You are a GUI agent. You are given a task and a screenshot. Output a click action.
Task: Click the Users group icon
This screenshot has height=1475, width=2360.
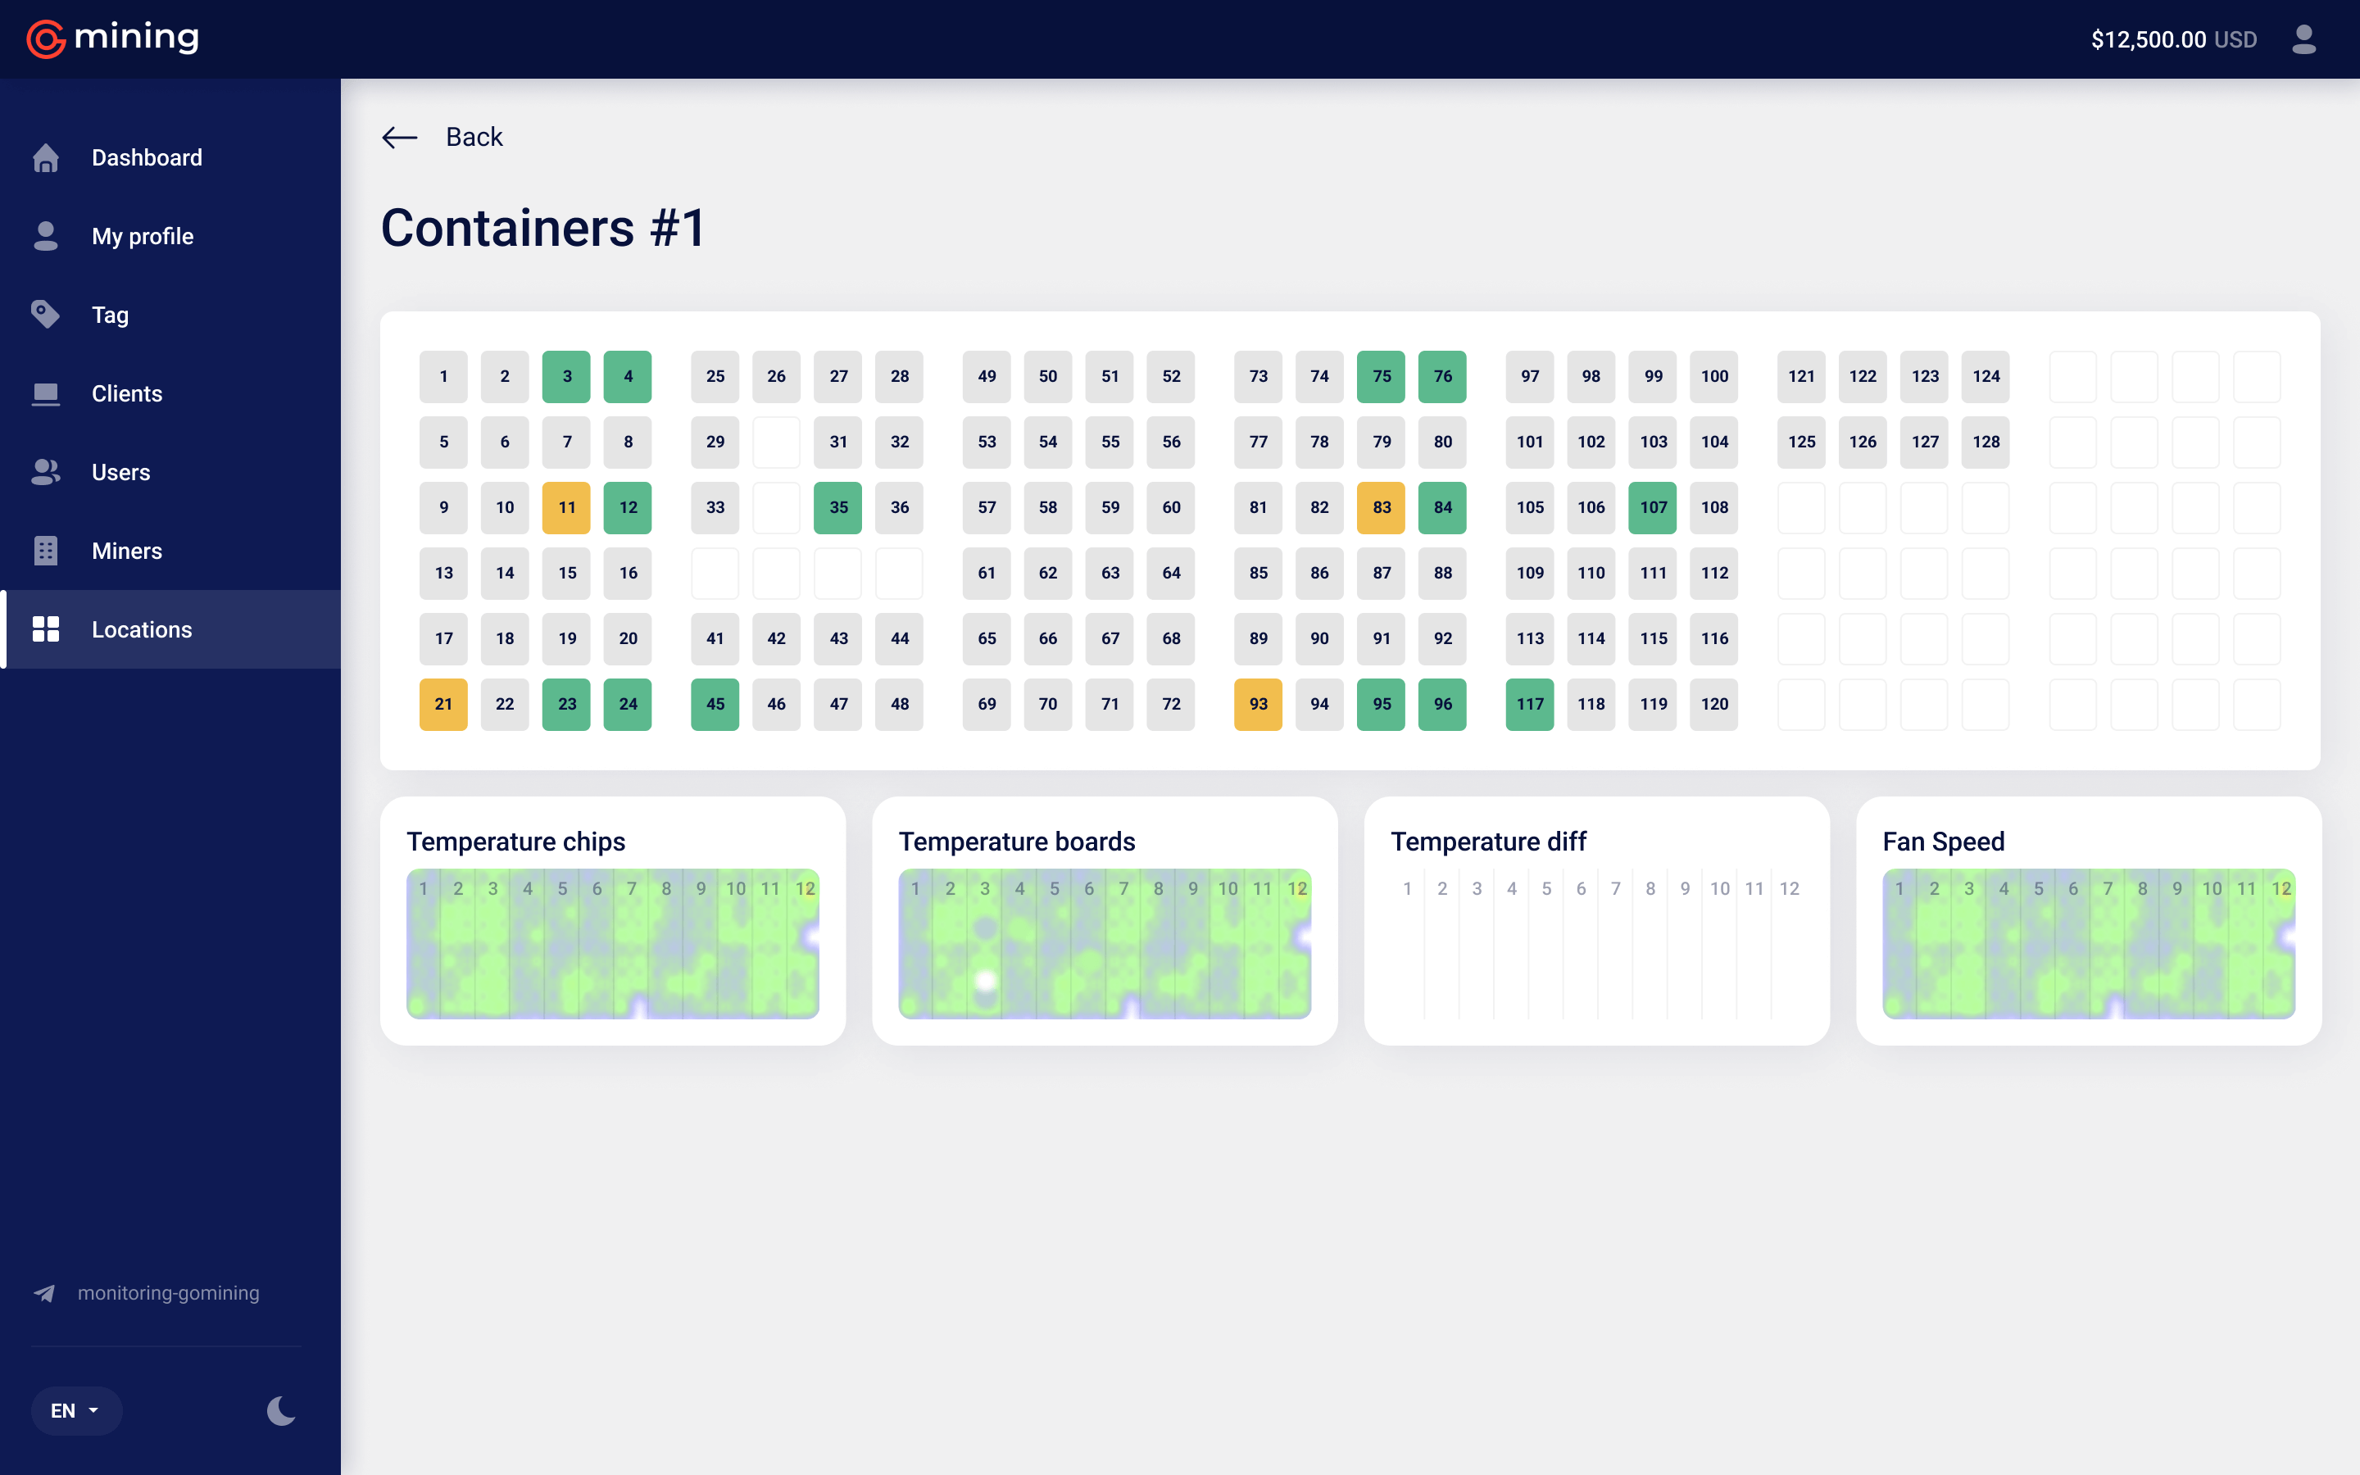pyautogui.click(x=46, y=472)
